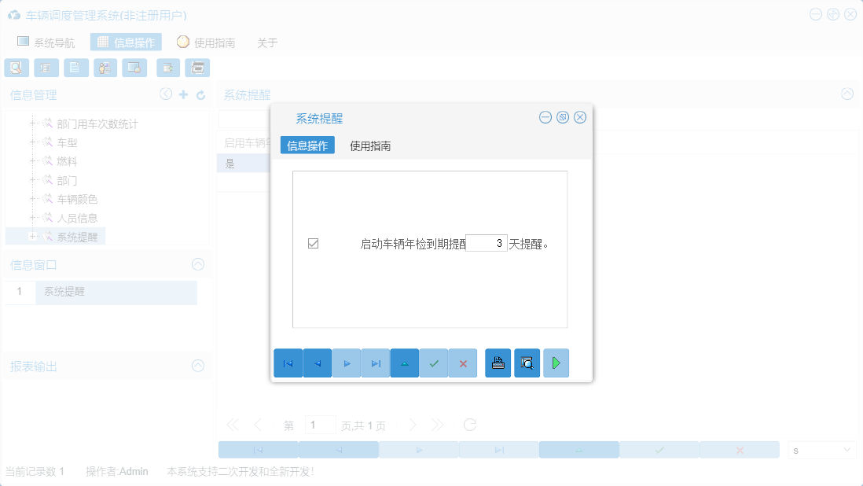This screenshot has height=486, width=863.
Task: Click the print icon in the System Reminder dialog
Action: pyautogui.click(x=498, y=363)
